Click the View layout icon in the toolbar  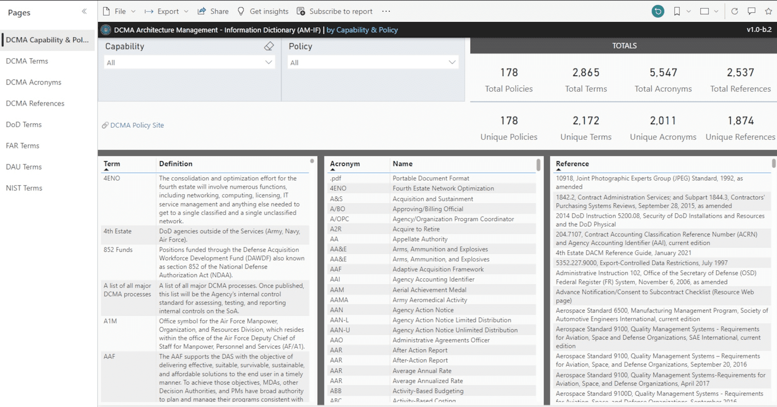click(704, 11)
